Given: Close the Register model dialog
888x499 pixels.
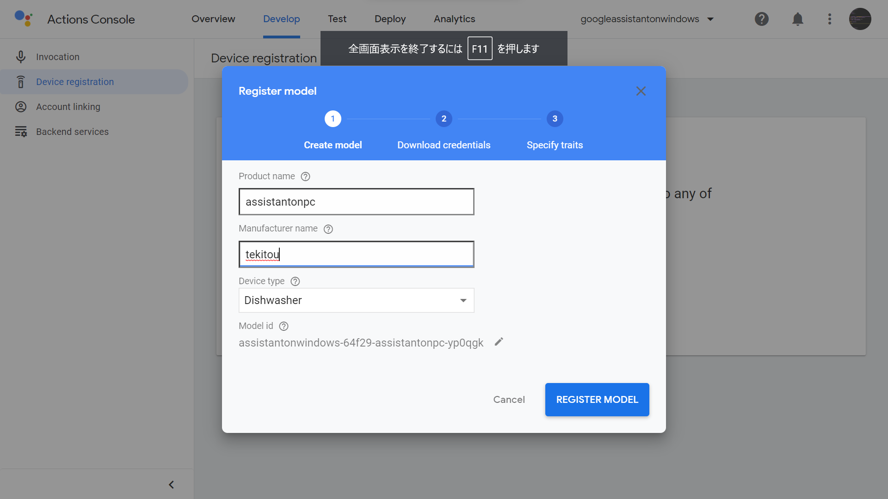Looking at the screenshot, I should tap(641, 91).
